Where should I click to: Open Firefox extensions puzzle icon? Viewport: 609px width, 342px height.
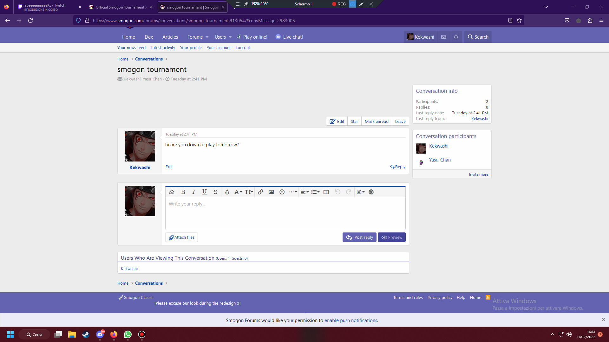click(590, 21)
